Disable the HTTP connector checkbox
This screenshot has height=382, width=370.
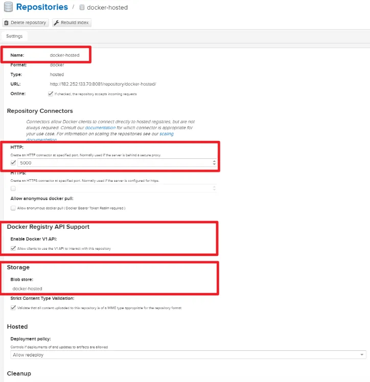click(x=13, y=163)
